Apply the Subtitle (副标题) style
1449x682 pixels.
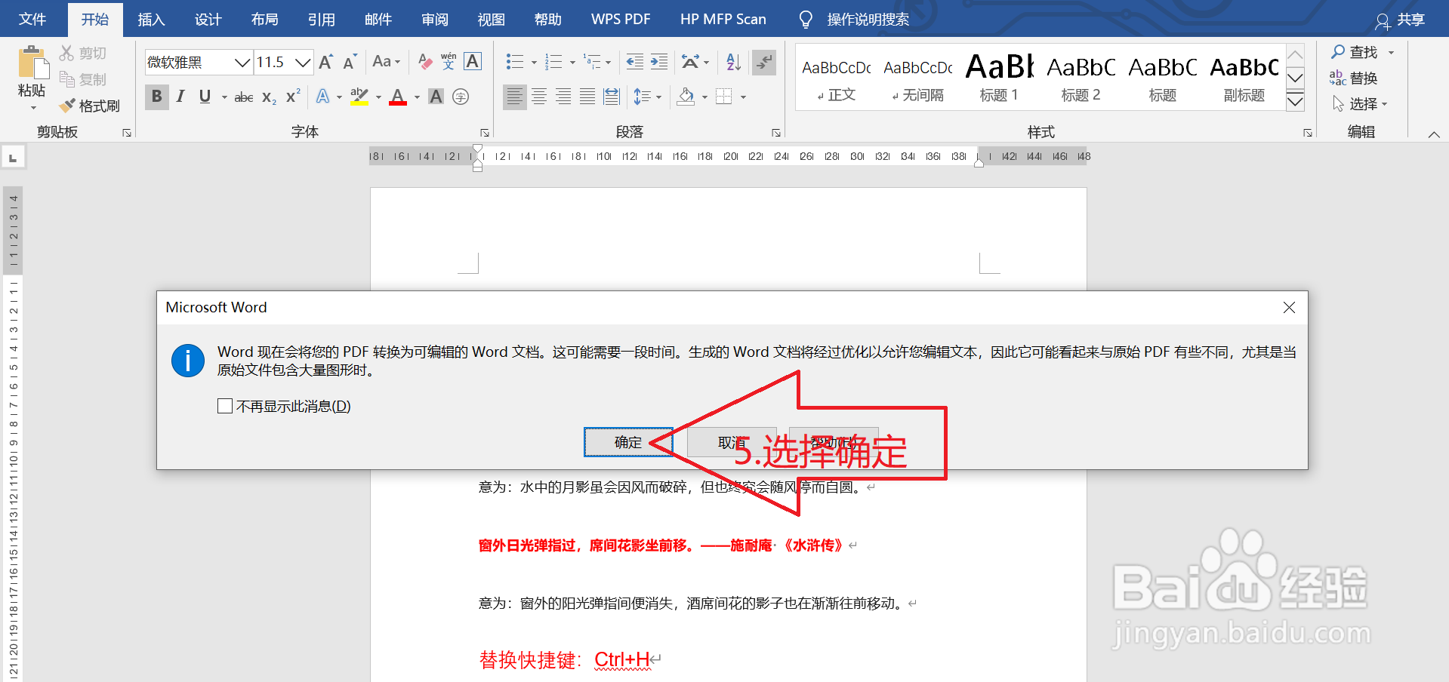[x=1244, y=78]
